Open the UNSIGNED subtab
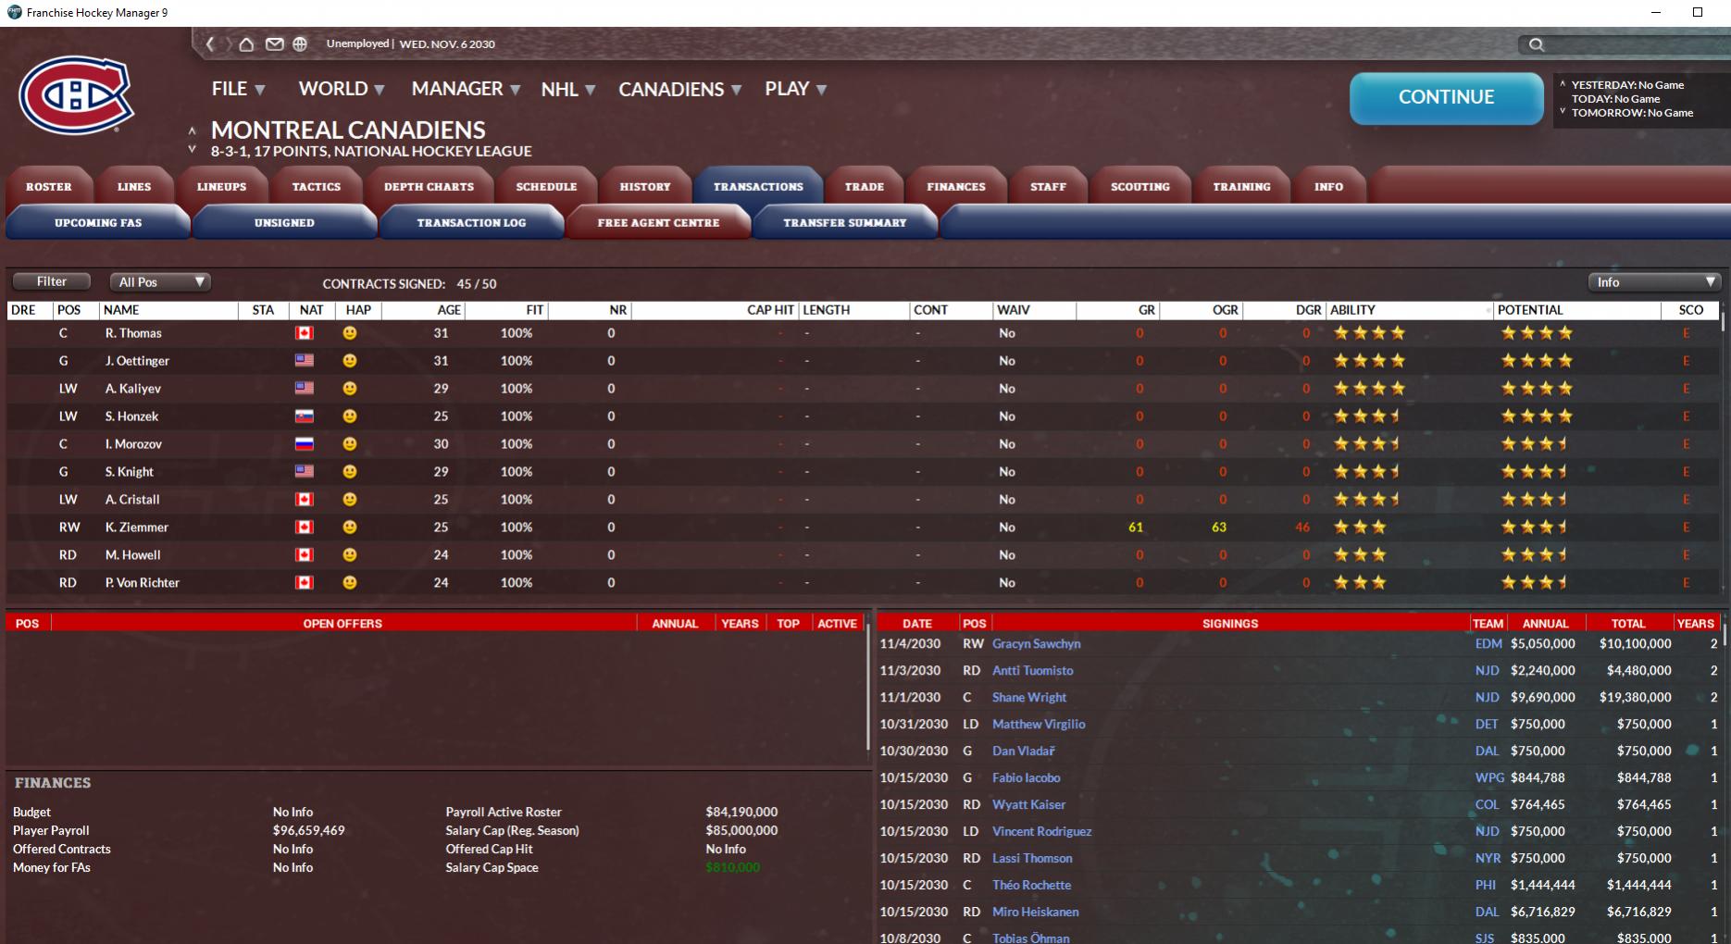Image resolution: width=1731 pixels, height=944 pixels. click(284, 223)
